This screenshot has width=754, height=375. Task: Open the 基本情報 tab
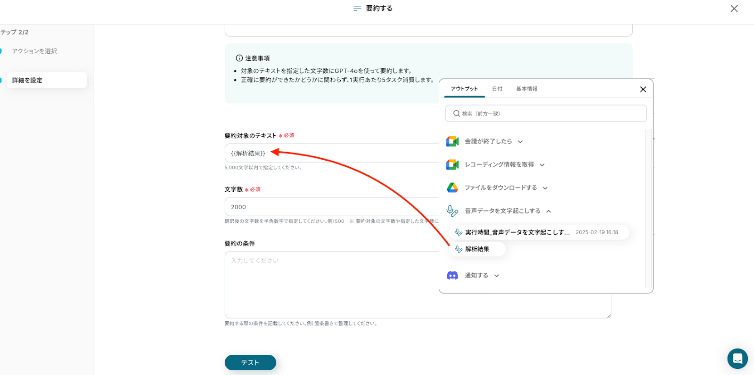pyautogui.click(x=526, y=89)
